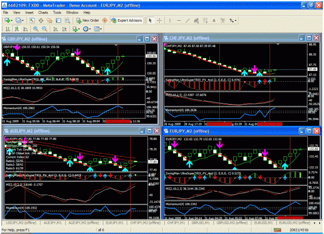The width and height of the screenshot is (324, 234).
Task: Open the New Chart dropdown
Action: click(x=9, y=20)
